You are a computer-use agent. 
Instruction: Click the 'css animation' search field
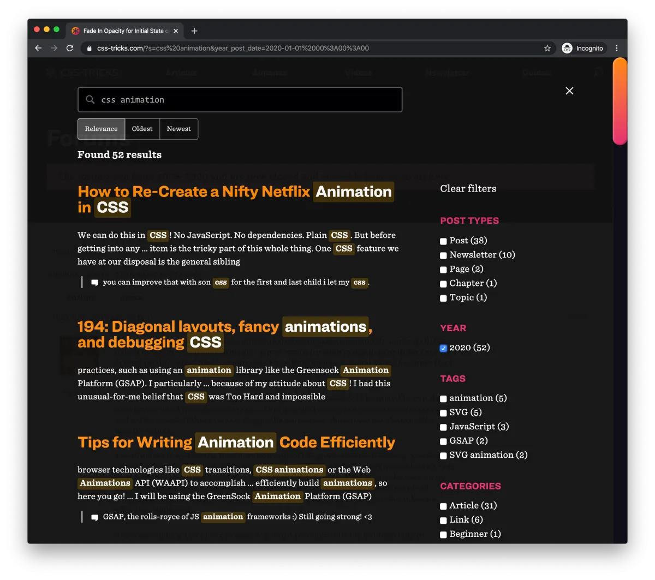(240, 99)
